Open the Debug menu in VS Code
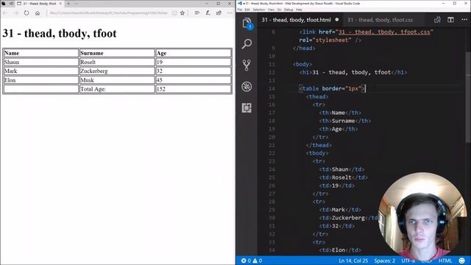471x265 pixels. pyautogui.click(x=288, y=10)
